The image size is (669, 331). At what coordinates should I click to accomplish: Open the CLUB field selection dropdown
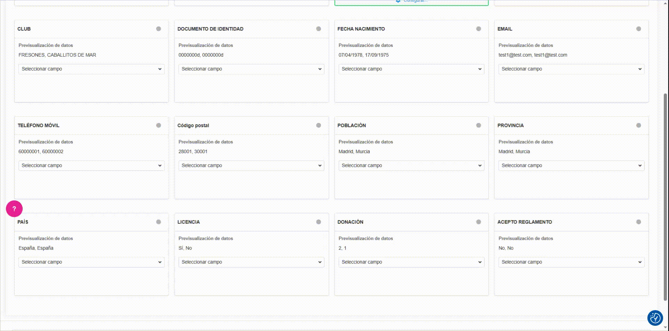click(x=91, y=69)
